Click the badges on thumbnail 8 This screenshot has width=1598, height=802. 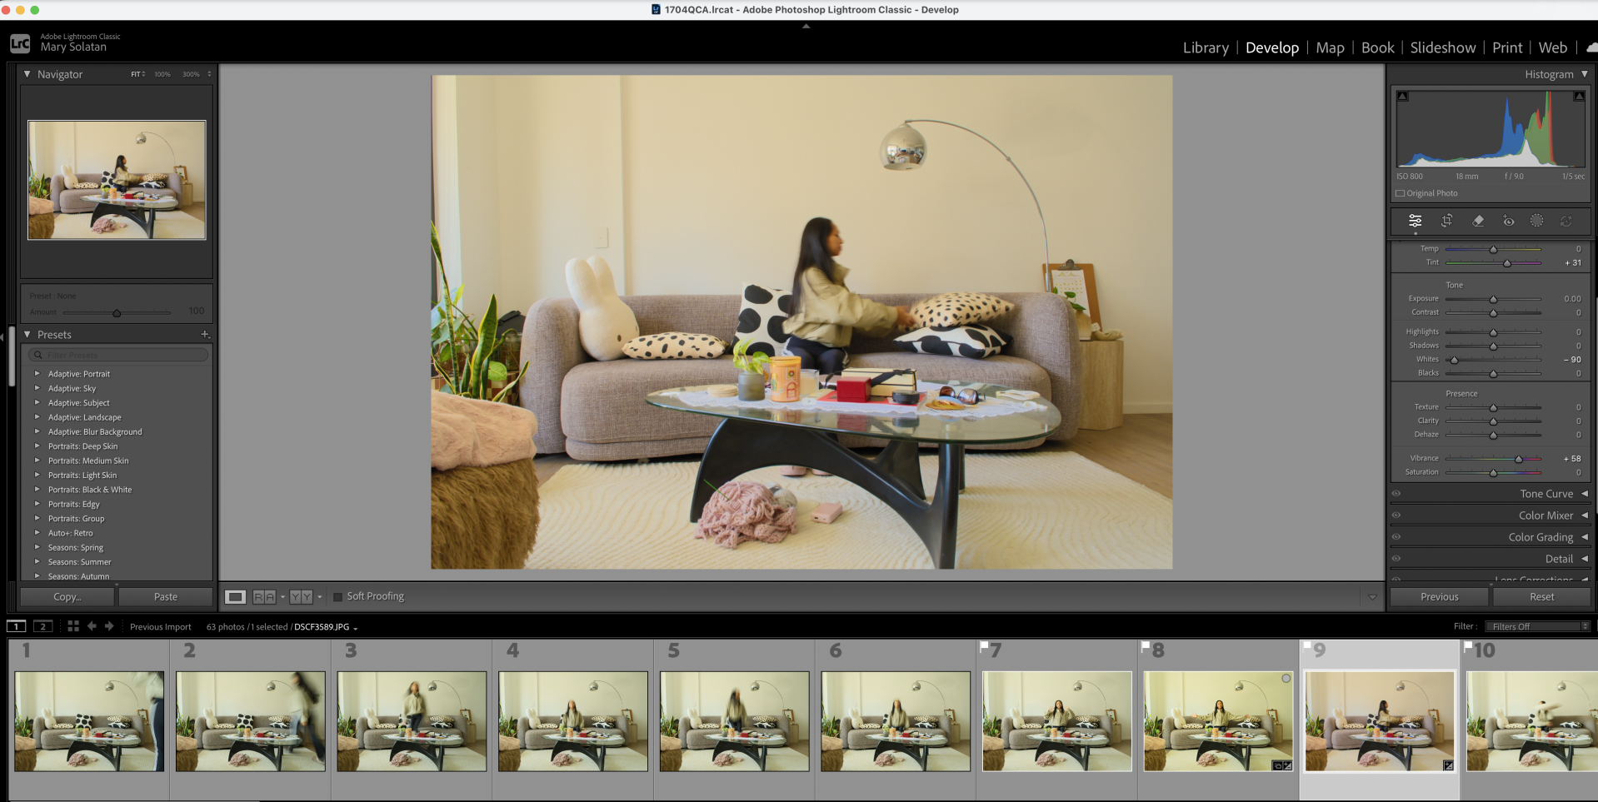[1282, 765]
